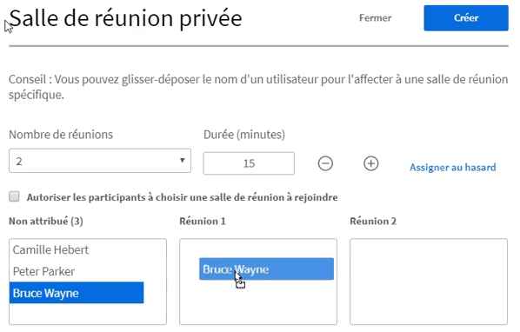This screenshot has height=332, width=520.
Task: Click the plus icon to increase duration
Action: click(370, 163)
